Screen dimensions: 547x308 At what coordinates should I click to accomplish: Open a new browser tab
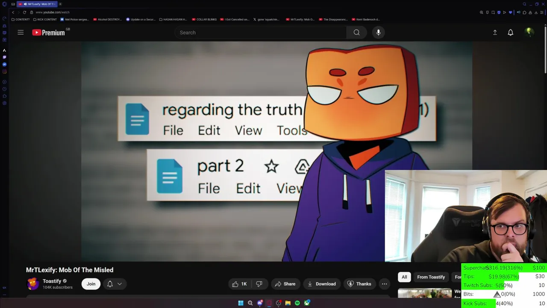click(60, 4)
